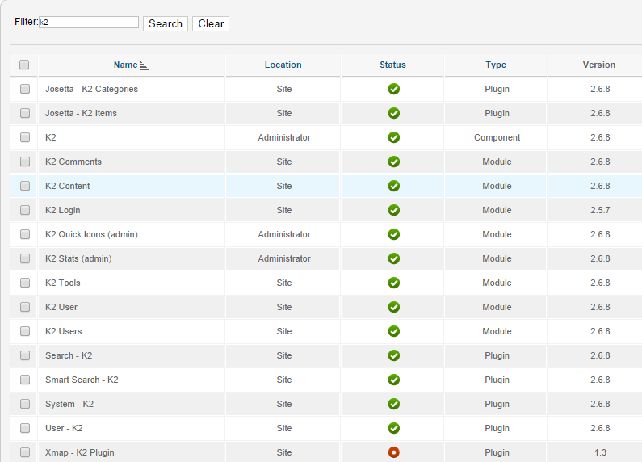Click the System - K2 status checkmark
The height and width of the screenshot is (462, 642).
point(393,404)
